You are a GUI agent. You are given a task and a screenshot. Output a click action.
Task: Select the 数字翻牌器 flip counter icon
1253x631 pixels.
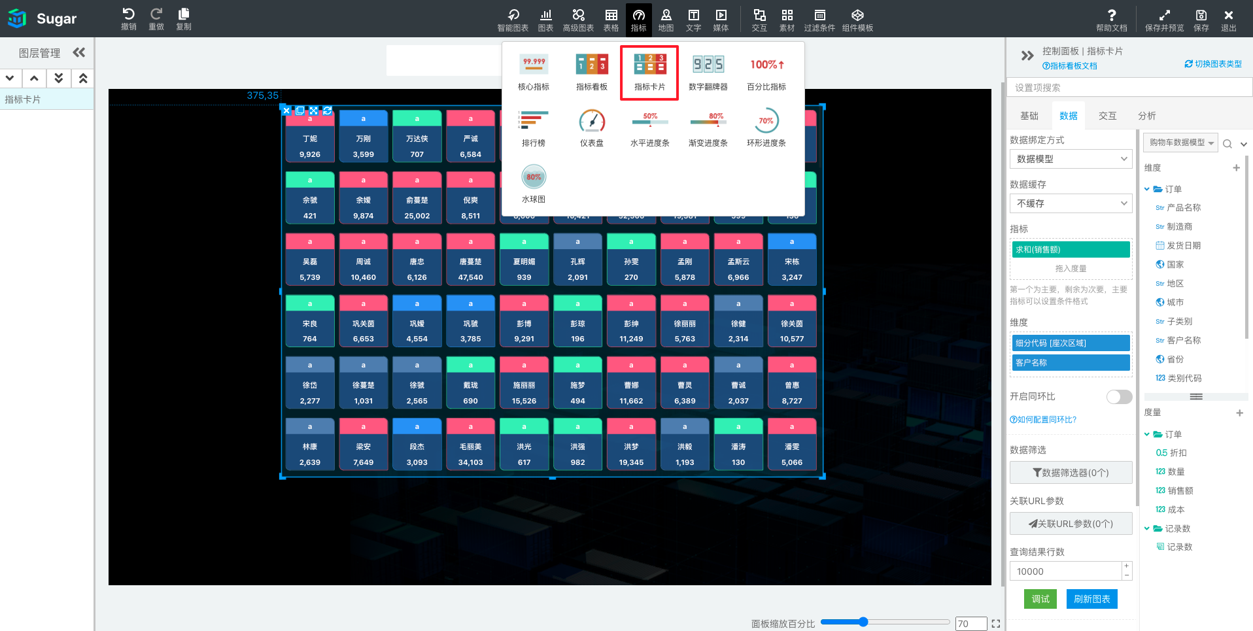[x=708, y=72]
